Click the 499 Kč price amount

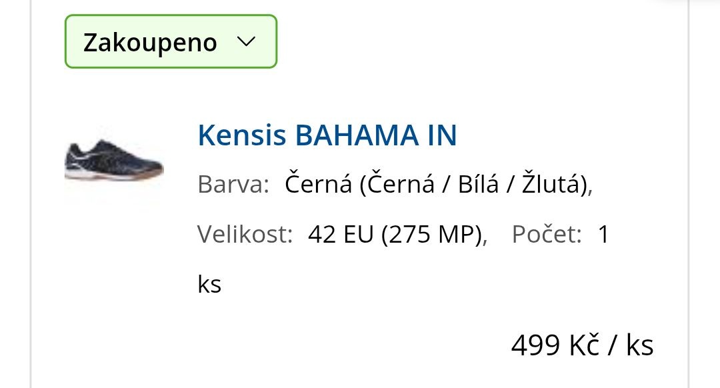(x=556, y=345)
